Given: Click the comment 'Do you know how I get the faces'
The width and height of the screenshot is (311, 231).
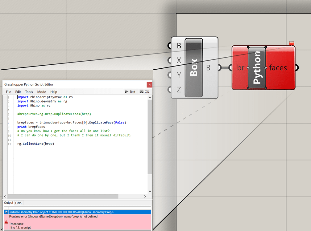Looking at the screenshot, I should (64, 131).
